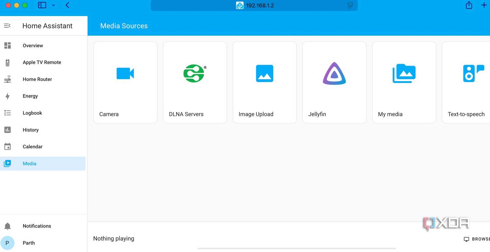
Task: Click the Calendar icon in sidebar
Action: click(x=8, y=147)
